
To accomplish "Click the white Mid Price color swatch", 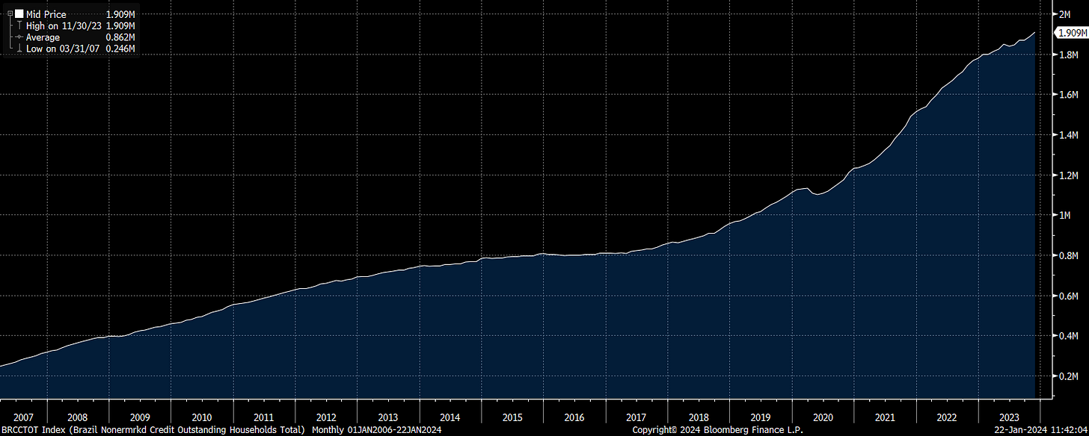I will pyautogui.click(x=19, y=14).
